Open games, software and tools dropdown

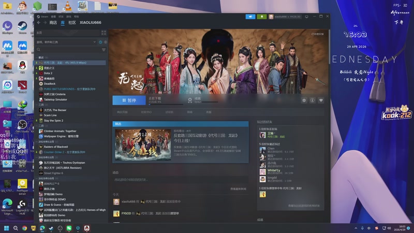66,42
